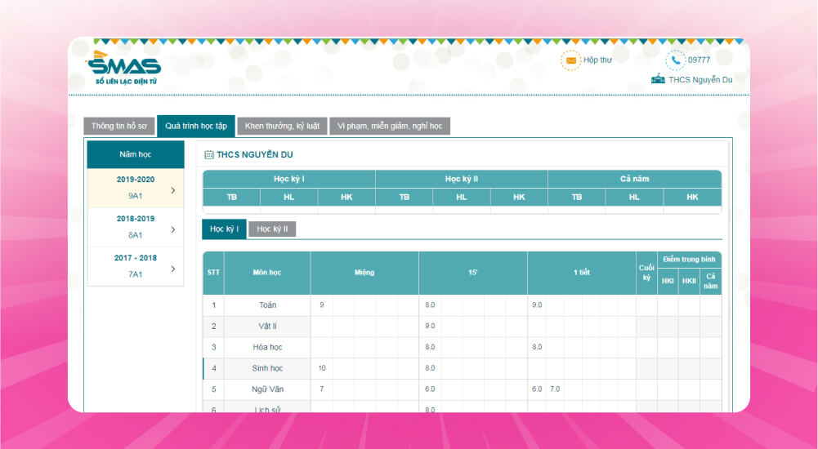Click Vật lí's 15' score 9.0

(x=430, y=326)
